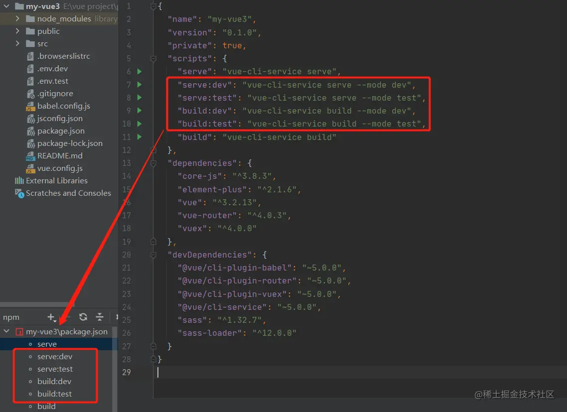This screenshot has width=567, height=412.
Task: Select the build:dev npm script
Action: [x=54, y=382]
